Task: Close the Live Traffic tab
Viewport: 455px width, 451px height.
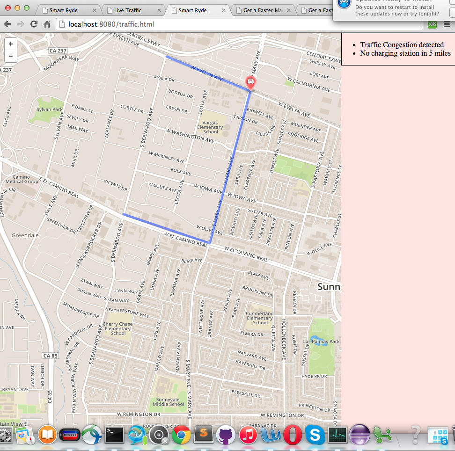Action: (159, 10)
